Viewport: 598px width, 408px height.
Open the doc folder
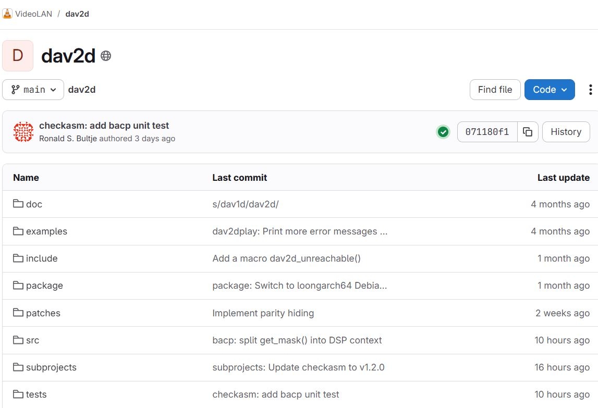tap(34, 204)
